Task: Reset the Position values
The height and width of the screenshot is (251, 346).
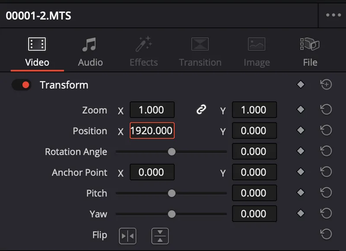Action: (326, 130)
